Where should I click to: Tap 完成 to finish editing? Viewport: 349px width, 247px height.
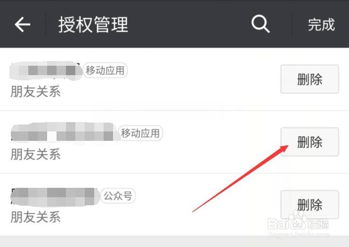point(321,24)
